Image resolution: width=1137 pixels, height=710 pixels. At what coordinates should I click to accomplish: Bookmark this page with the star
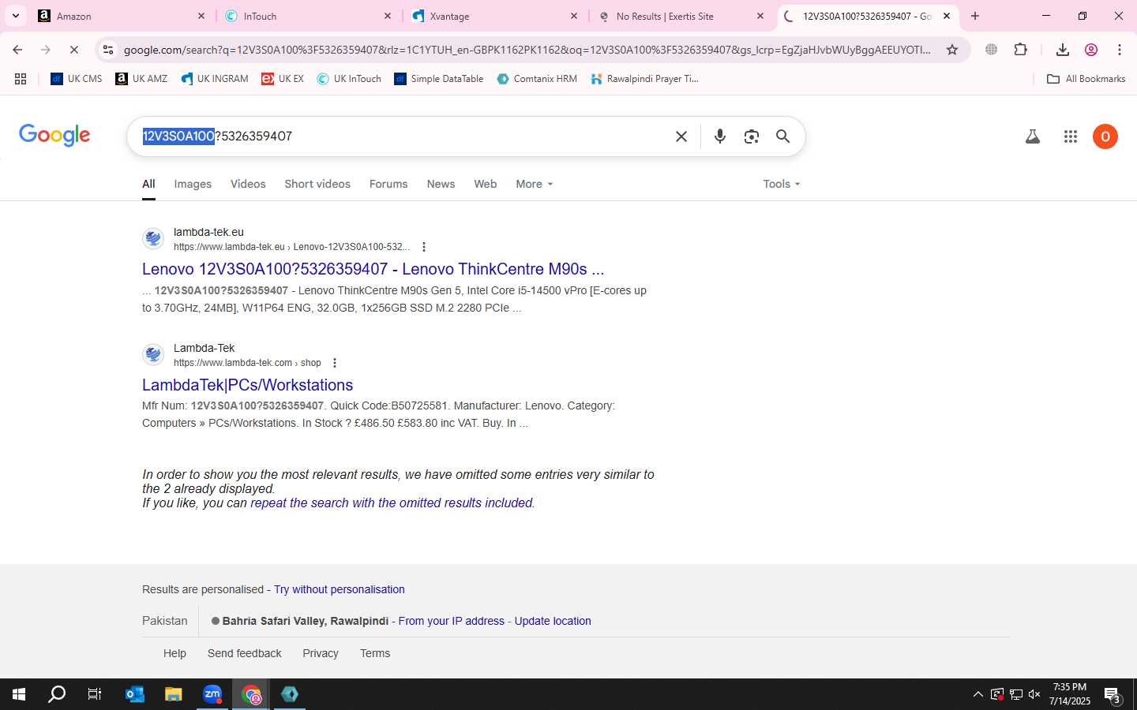coord(952,50)
